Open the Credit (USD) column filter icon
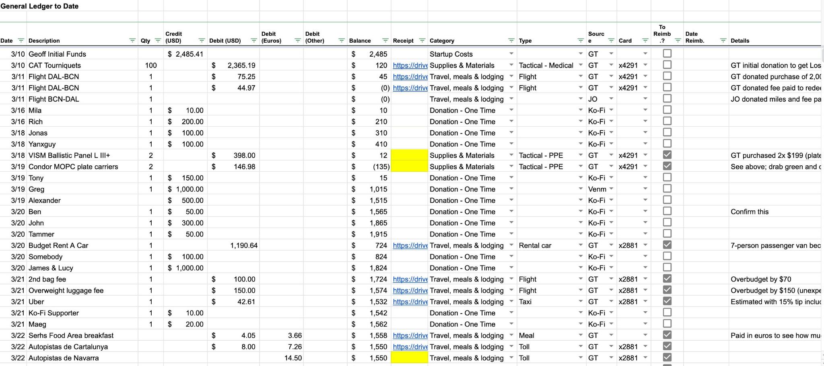 [202, 41]
